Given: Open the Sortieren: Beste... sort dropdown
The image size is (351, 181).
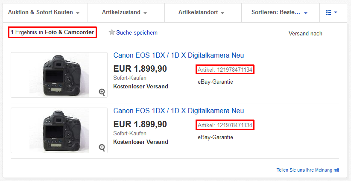Looking at the screenshot, I should [281, 13].
